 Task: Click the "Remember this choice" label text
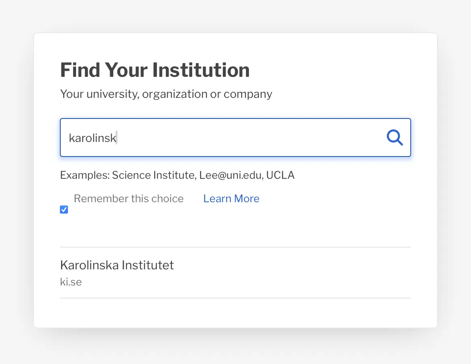129,199
